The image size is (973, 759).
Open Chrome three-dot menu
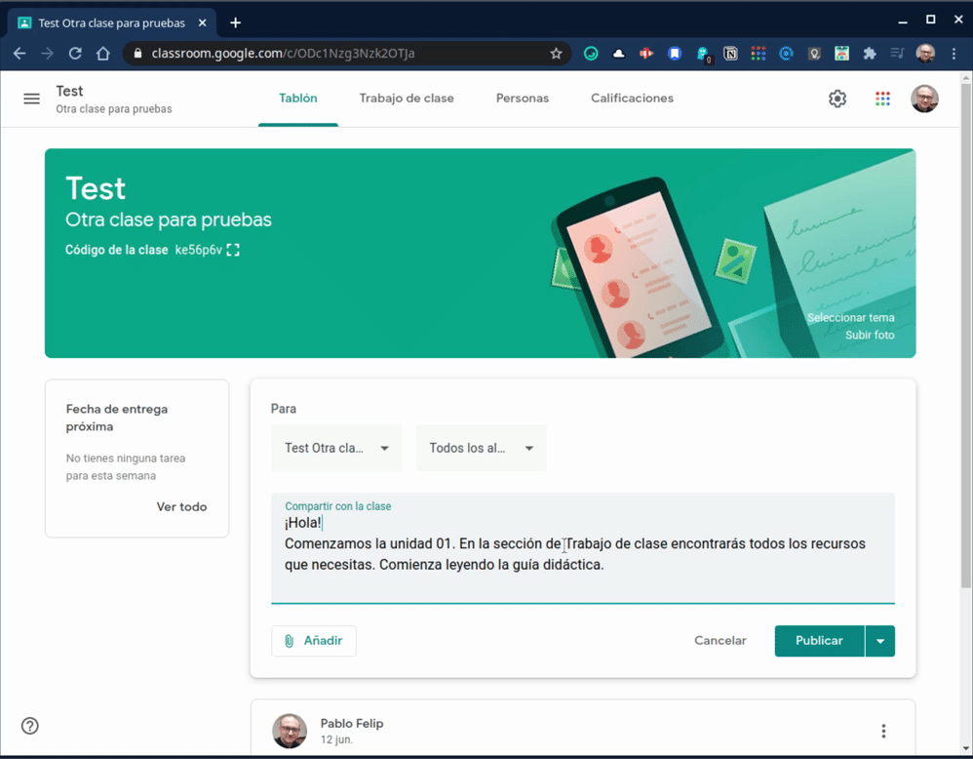tap(954, 54)
